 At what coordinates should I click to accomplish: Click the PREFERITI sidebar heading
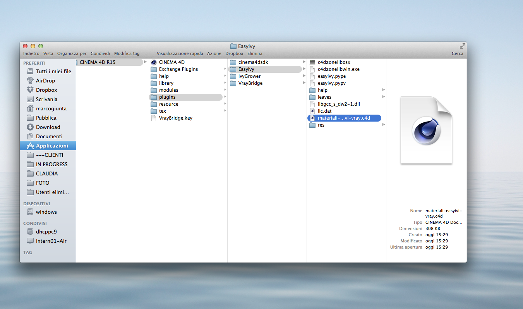34,63
